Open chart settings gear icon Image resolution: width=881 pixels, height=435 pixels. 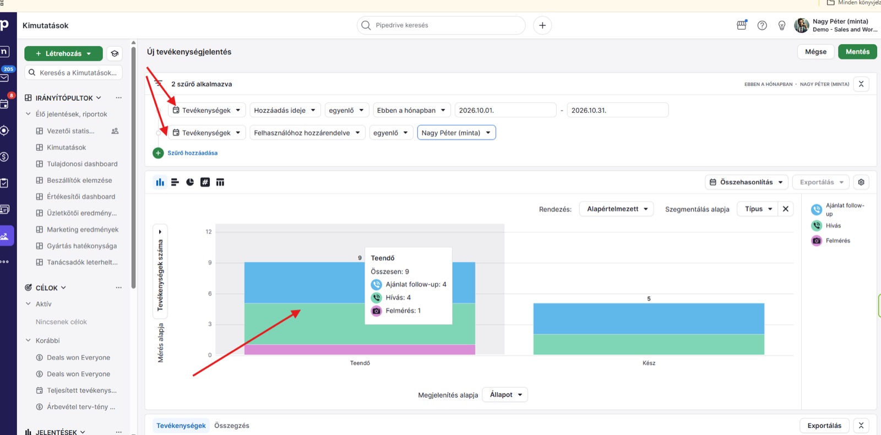click(x=861, y=182)
